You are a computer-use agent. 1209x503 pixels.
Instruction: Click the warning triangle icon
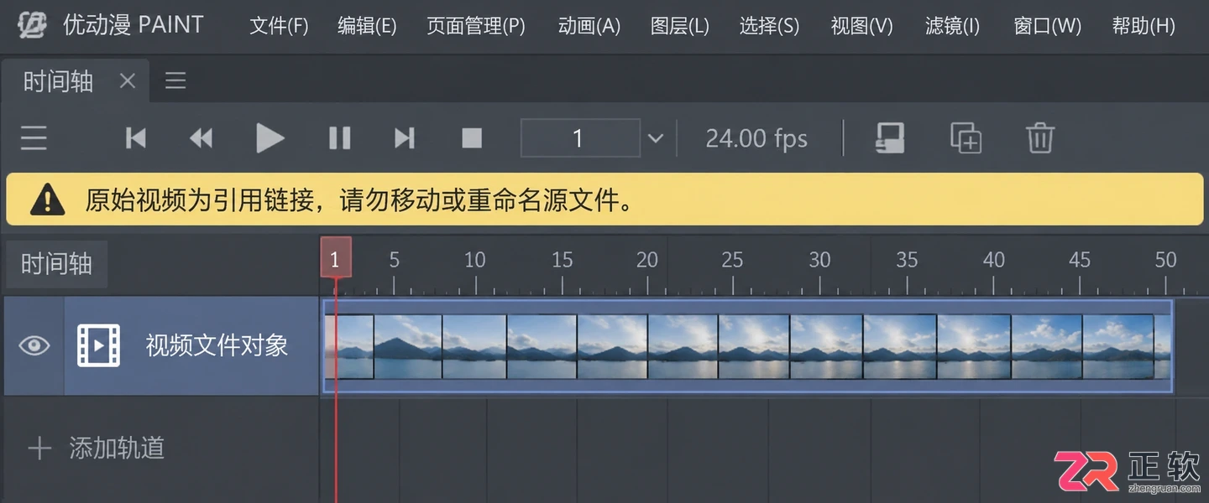point(48,200)
